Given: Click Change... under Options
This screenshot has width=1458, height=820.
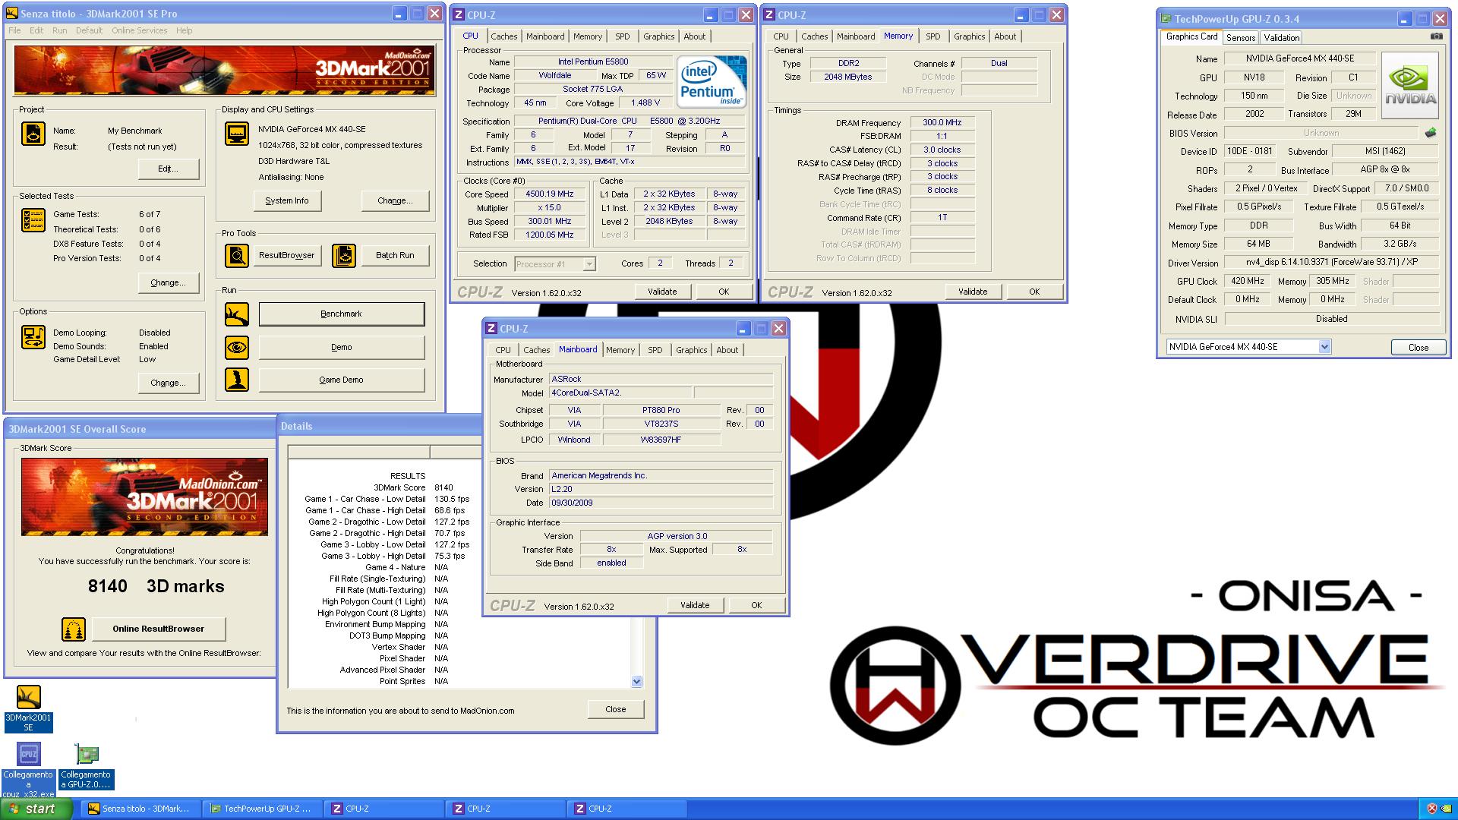Looking at the screenshot, I should 169,383.
